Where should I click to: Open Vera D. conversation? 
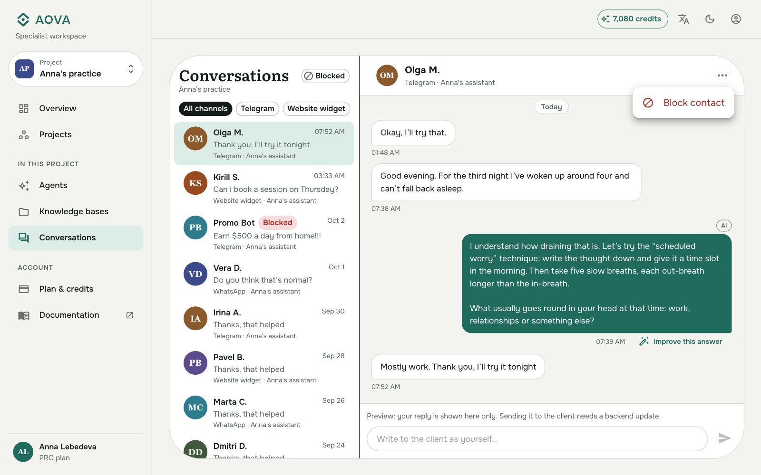click(264, 279)
